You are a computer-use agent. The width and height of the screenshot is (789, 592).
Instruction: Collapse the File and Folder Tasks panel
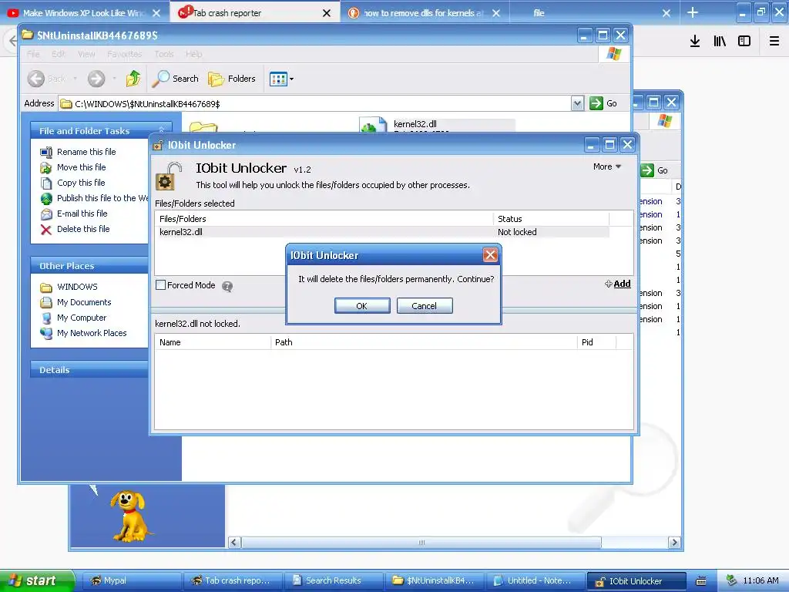162,130
